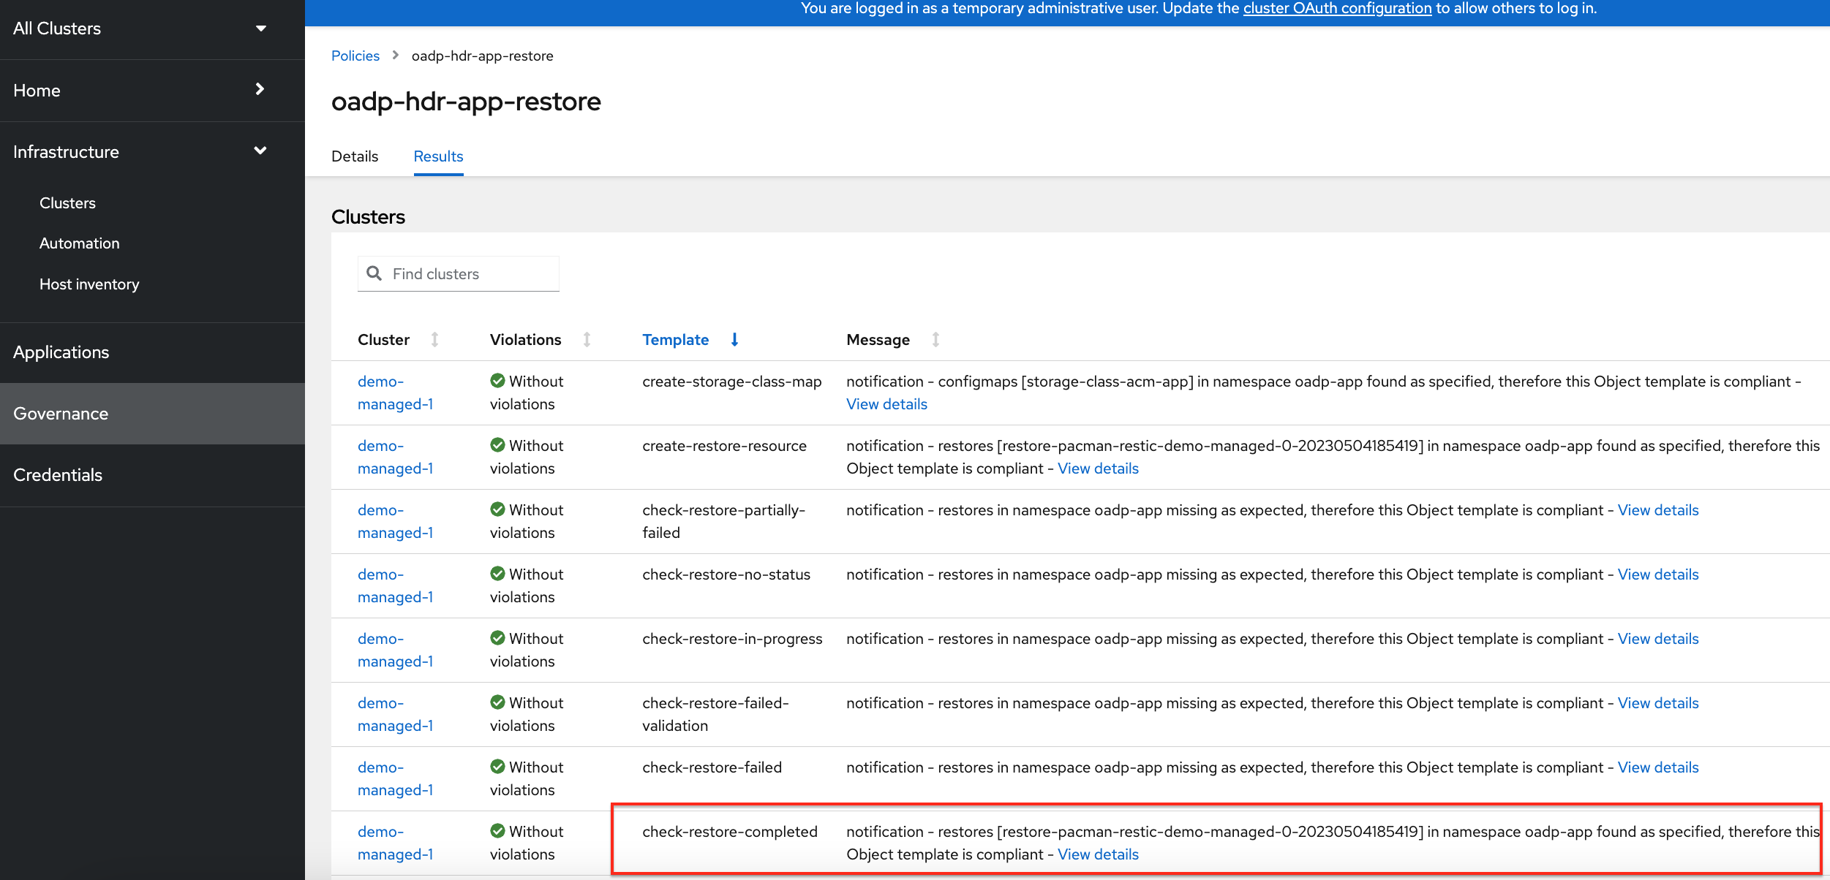
Task: View details for create-restore-resource template
Action: coord(1098,469)
